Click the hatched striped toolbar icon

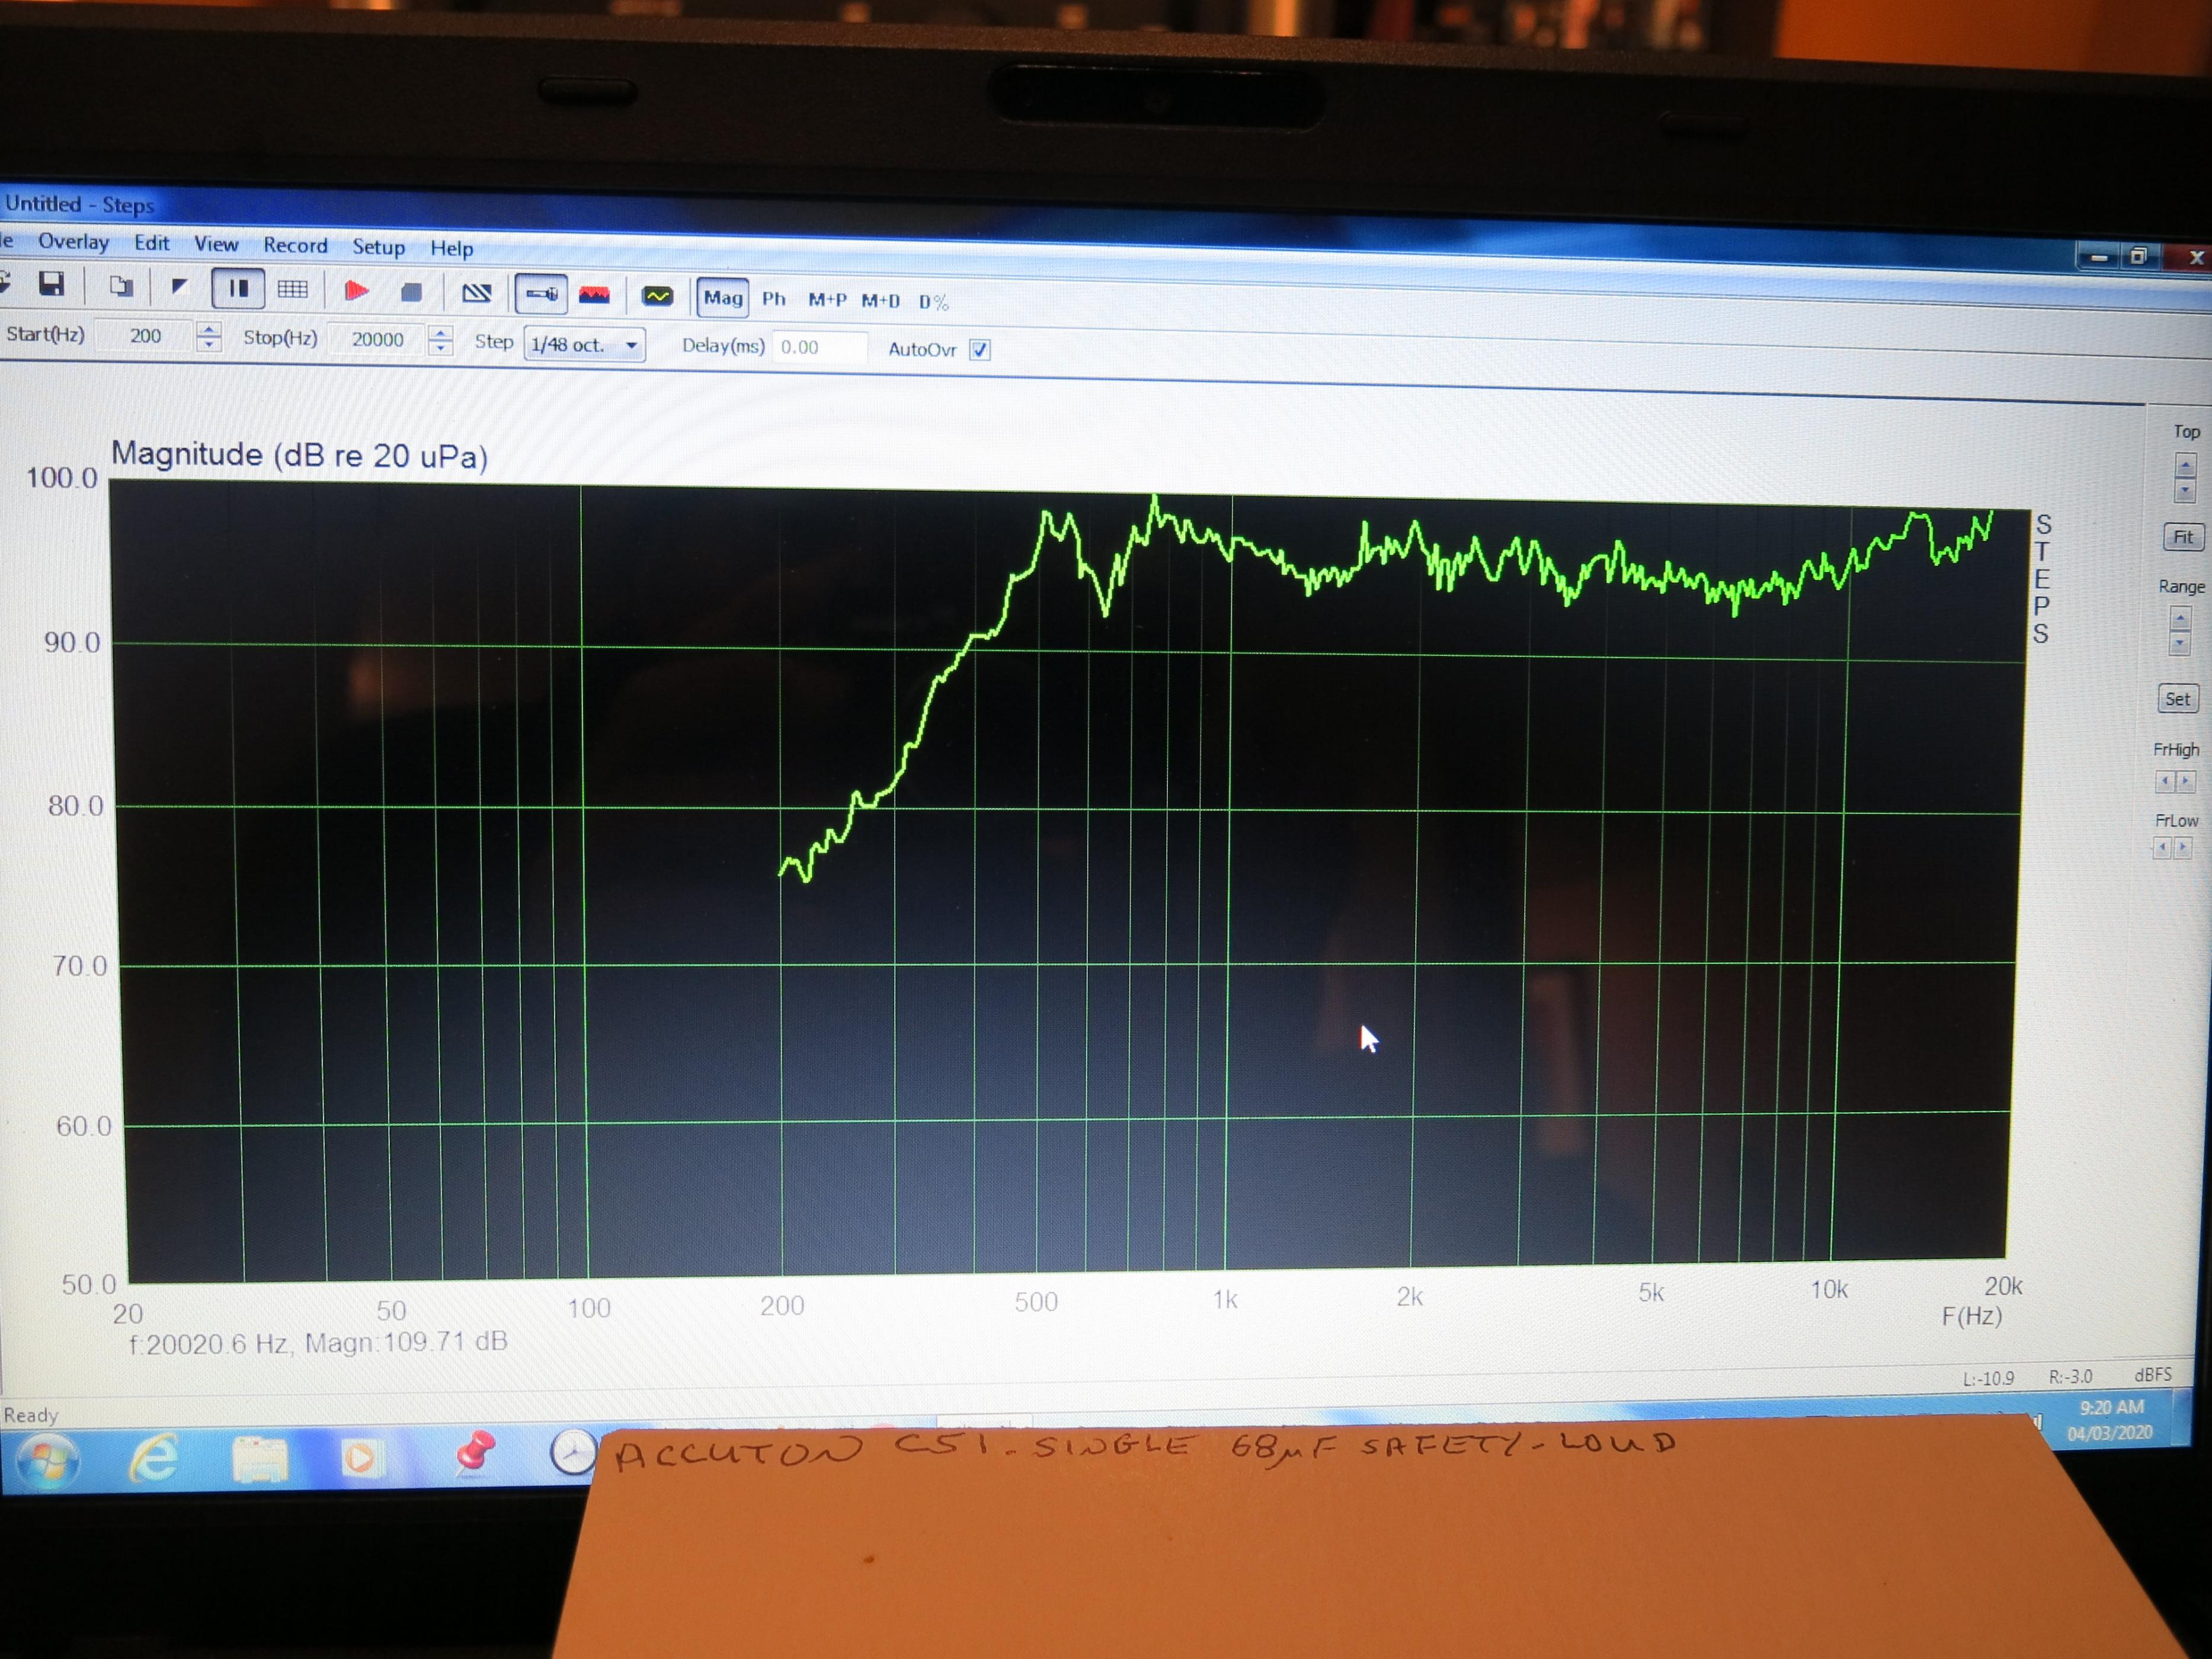(476, 293)
